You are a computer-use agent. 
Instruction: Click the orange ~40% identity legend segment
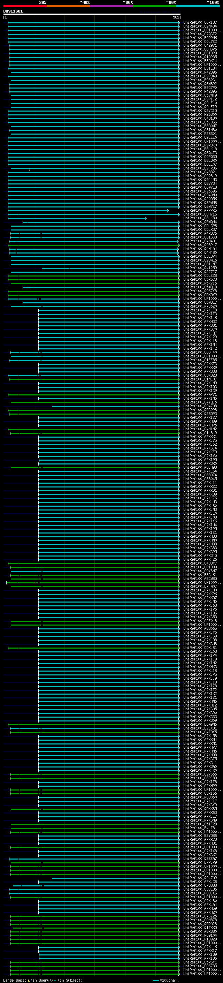tap(68, 6)
